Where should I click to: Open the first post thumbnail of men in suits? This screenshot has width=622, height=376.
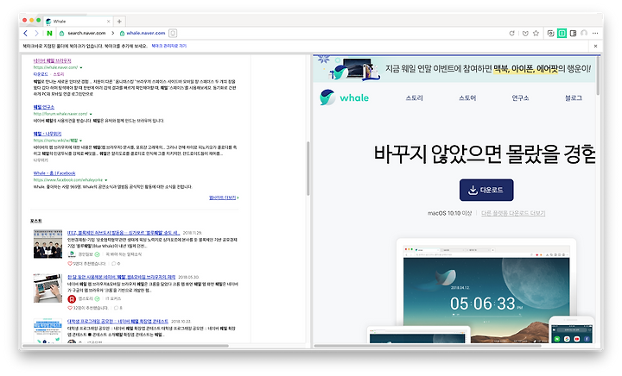point(48,244)
